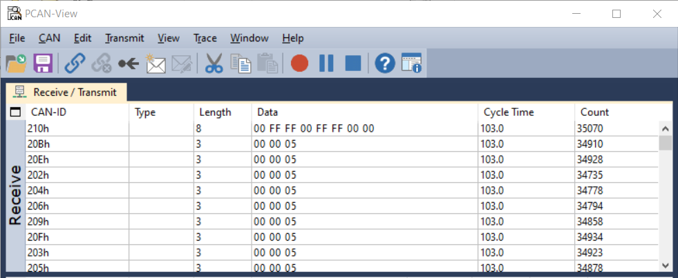The image size is (678, 278).
Task: Click count value 34934
Action: pyautogui.click(x=590, y=237)
